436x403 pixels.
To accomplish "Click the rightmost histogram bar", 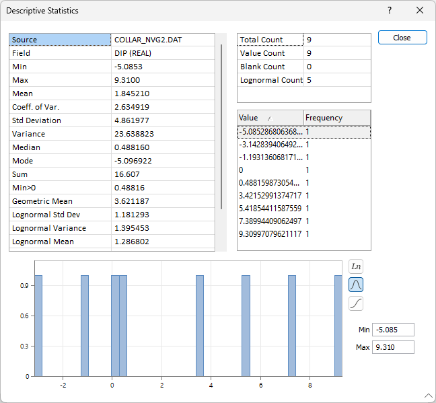I will coord(338,325).
